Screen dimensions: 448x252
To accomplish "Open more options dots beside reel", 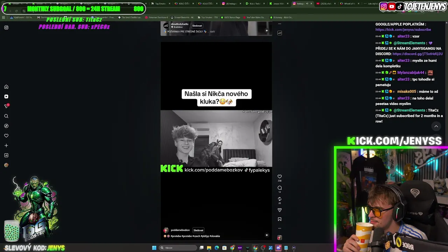I will 279,228.
